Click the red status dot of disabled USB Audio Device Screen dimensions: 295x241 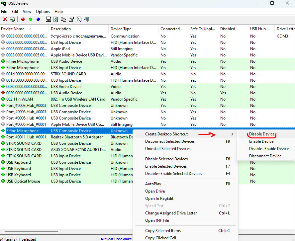(x=3, y=93)
